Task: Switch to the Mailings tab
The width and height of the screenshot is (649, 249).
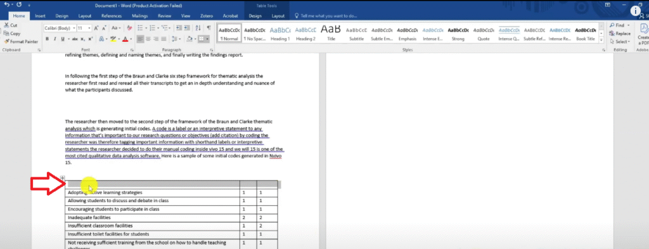Action: pyautogui.click(x=140, y=16)
